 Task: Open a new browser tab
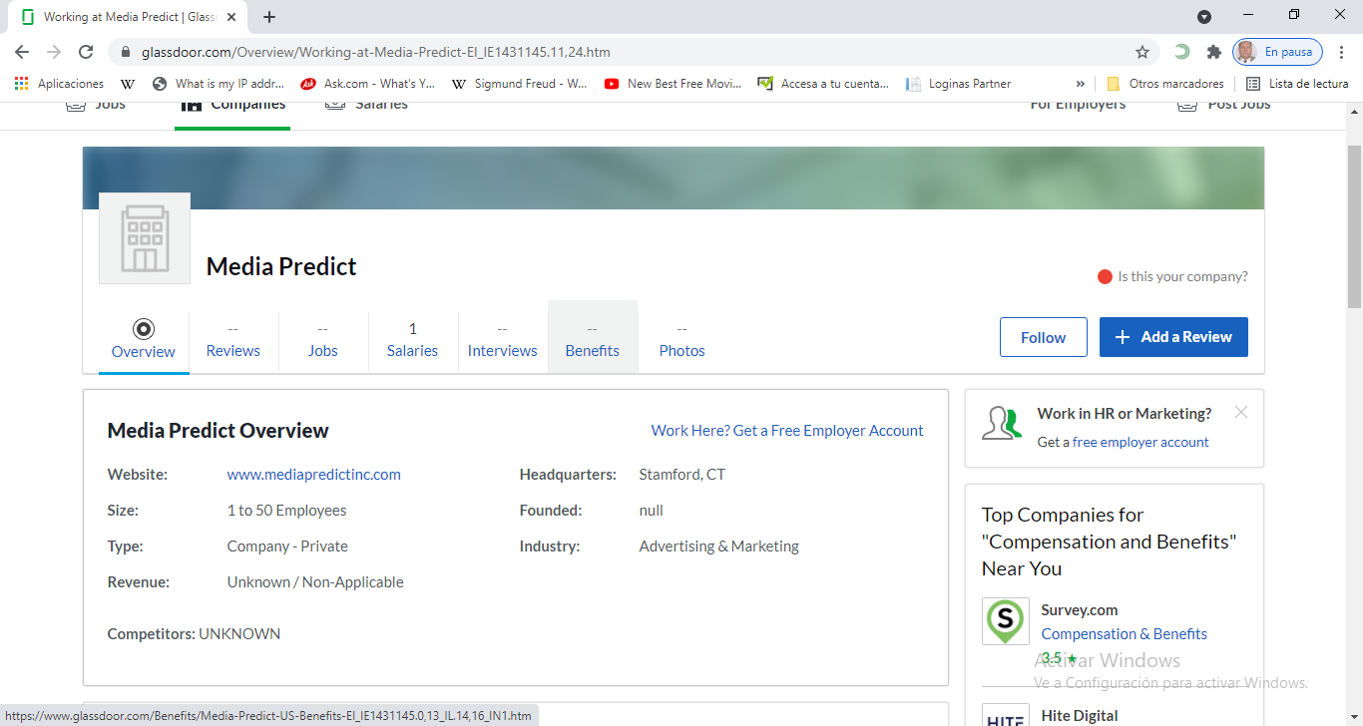pyautogui.click(x=269, y=17)
